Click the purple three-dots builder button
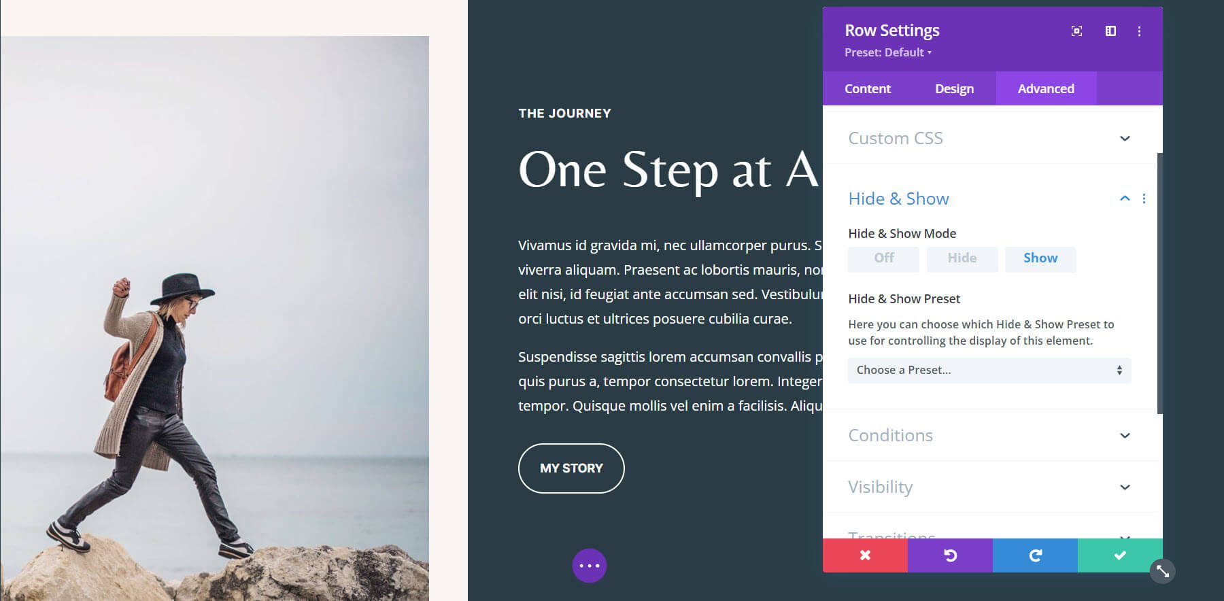The width and height of the screenshot is (1224, 601). (x=590, y=566)
